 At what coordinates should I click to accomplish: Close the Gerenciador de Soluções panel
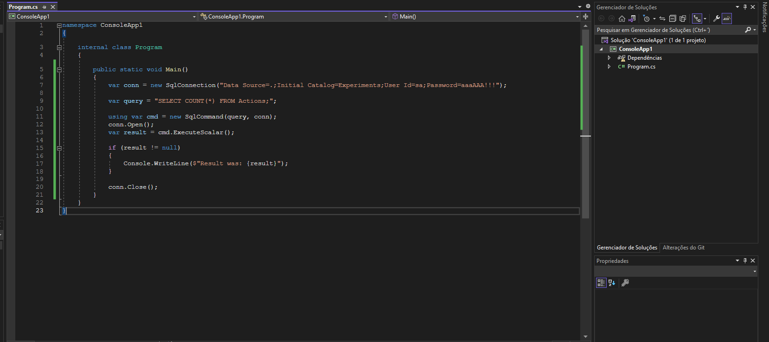753,7
